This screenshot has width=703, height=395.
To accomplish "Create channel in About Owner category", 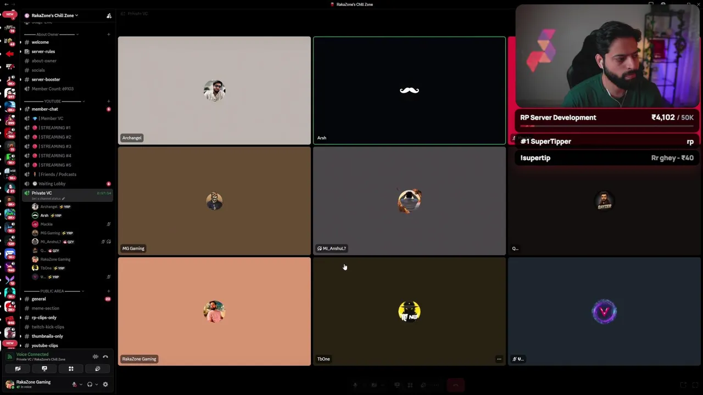I will (x=109, y=35).
